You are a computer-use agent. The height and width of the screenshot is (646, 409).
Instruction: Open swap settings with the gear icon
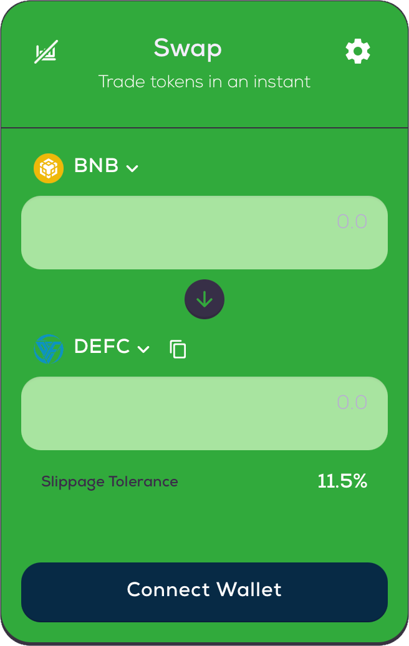tap(357, 51)
